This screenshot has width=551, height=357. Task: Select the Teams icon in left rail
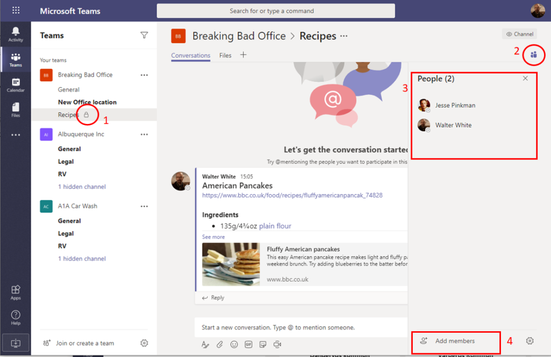tap(16, 60)
